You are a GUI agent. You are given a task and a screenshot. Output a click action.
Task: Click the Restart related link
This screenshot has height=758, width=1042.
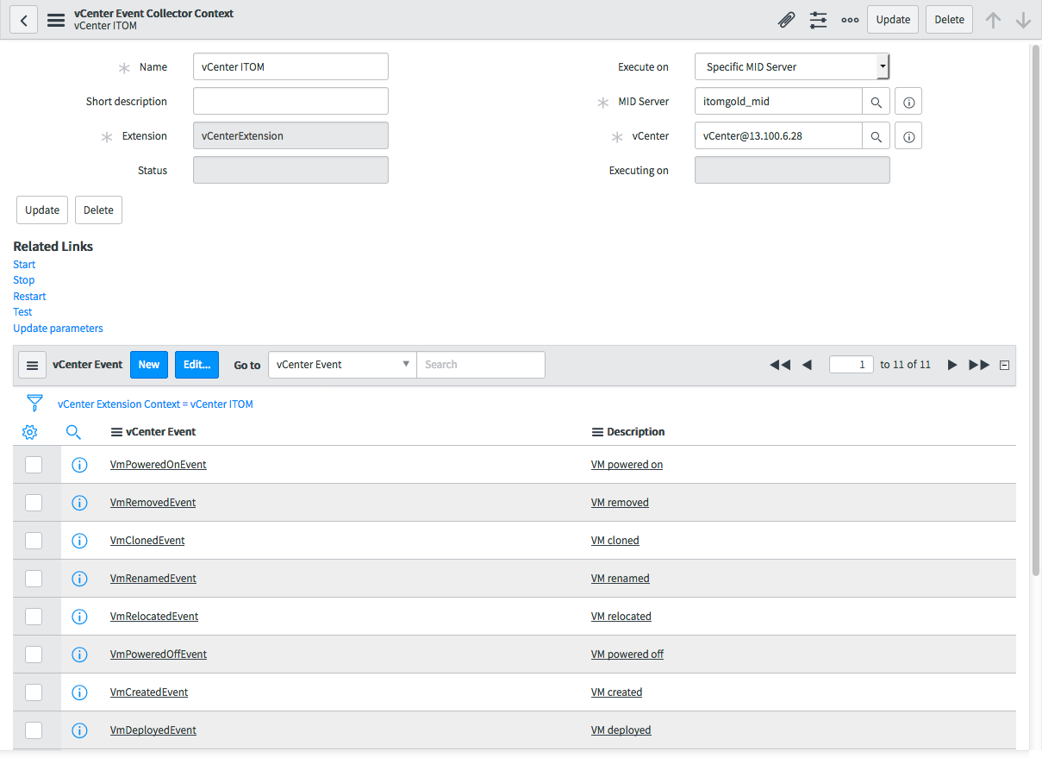tap(29, 297)
